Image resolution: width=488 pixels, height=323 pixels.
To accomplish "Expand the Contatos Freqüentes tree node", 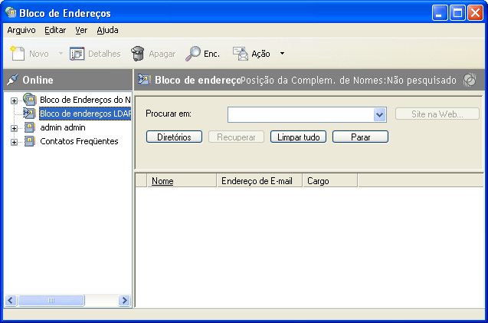I will coord(14,142).
